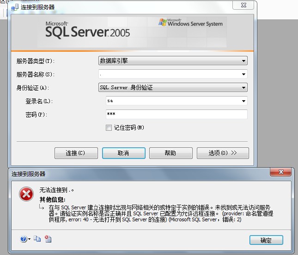Open the 身份验证 dropdown
The width and height of the screenshot is (298, 255).
click(173, 87)
